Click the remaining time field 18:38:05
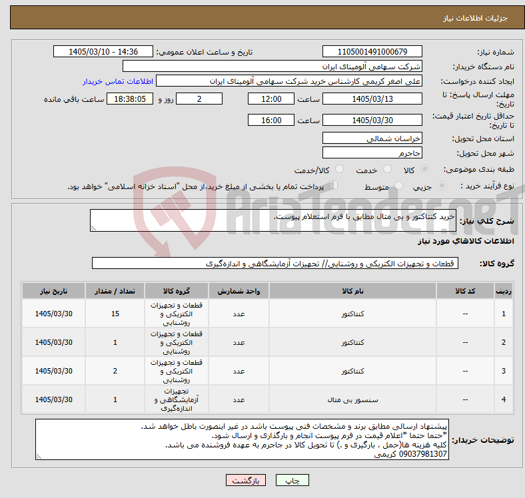Screen dimensions: 525x498 130,99
